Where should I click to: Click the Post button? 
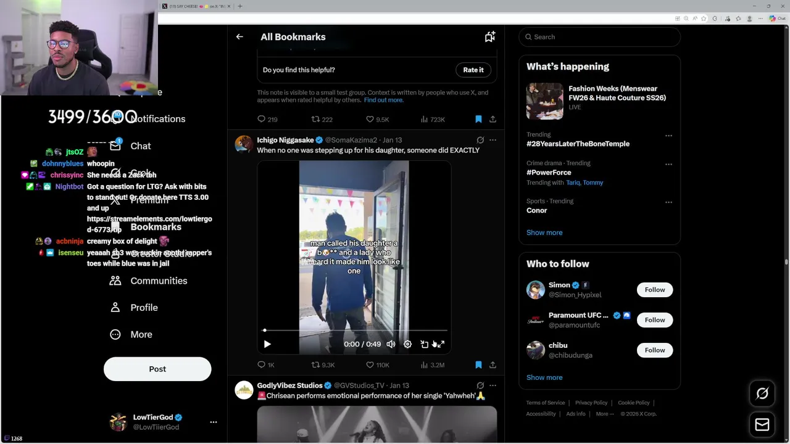tap(157, 369)
